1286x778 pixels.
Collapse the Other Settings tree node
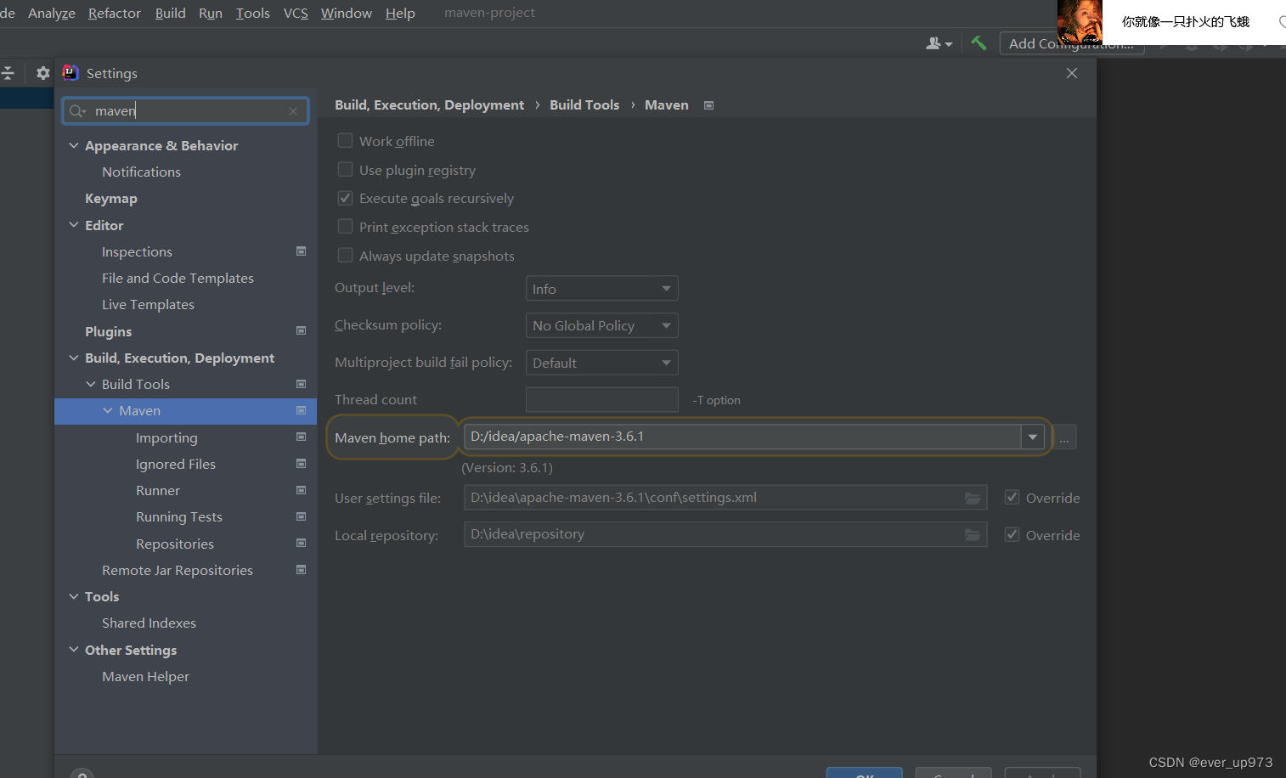click(74, 650)
